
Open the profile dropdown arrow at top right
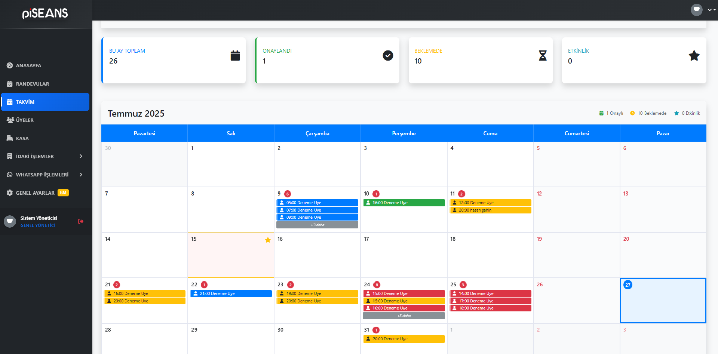coord(709,10)
